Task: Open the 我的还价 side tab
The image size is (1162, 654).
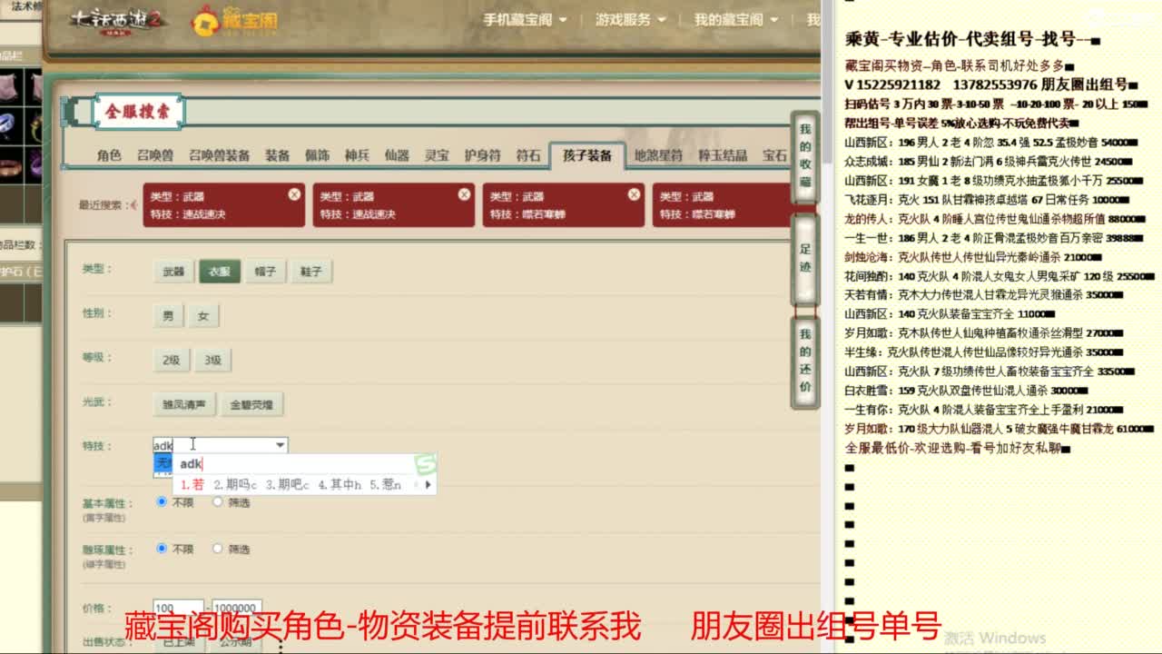Action: tap(805, 362)
